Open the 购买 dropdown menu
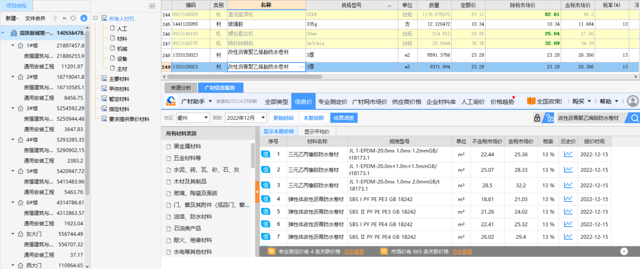This screenshot has width=640, height=269. [582, 101]
